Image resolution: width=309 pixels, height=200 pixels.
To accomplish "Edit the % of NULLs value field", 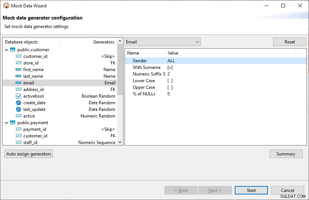I will click(231, 94).
